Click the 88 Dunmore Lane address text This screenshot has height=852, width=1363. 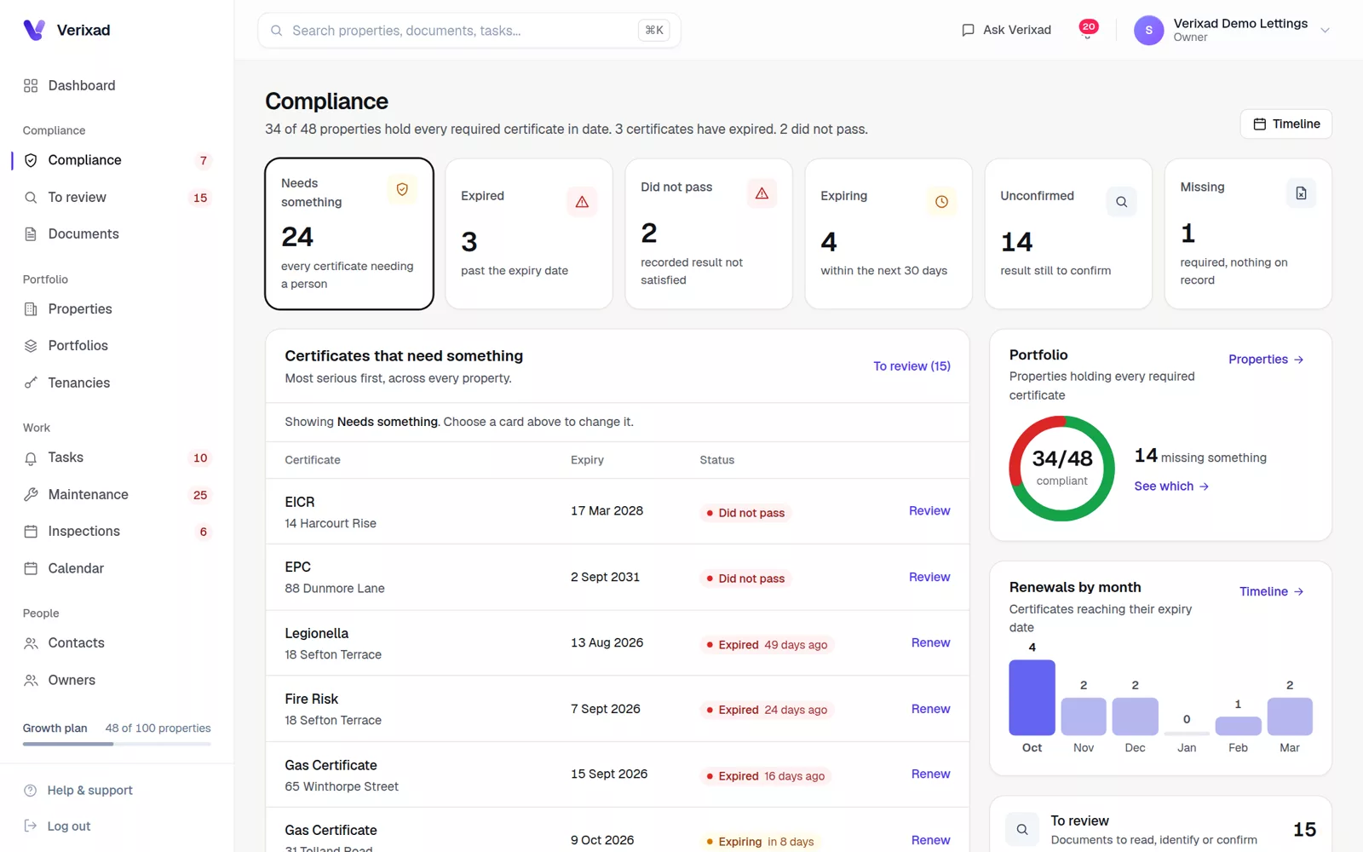tap(335, 589)
